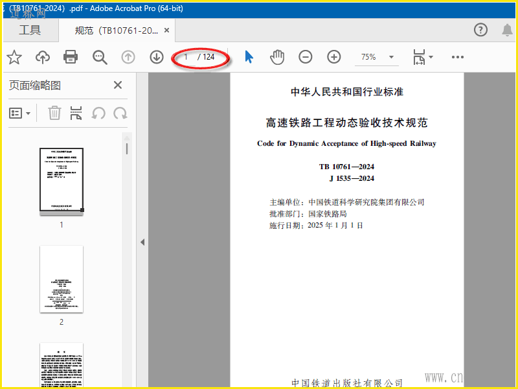Print the document with printer icon
518x389 pixels.
pos(71,57)
